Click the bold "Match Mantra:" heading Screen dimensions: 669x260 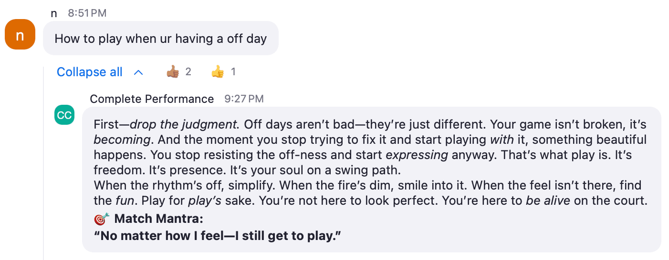pyautogui.click(x=159, y=219)
